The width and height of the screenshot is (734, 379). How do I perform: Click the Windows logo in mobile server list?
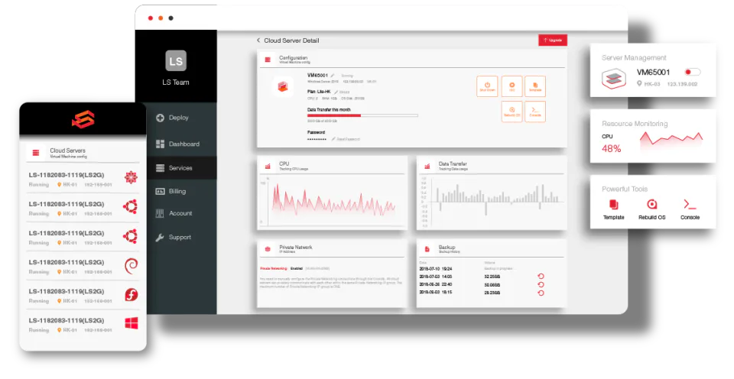(x=131, y=323)
